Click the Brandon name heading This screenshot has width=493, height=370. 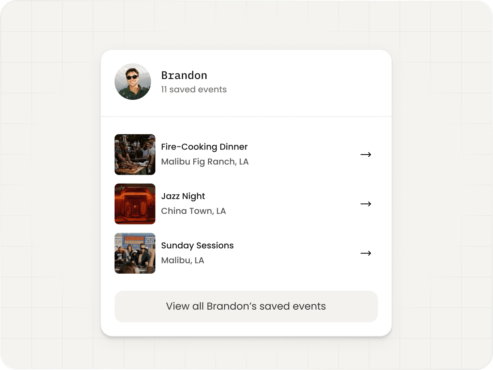184,75
